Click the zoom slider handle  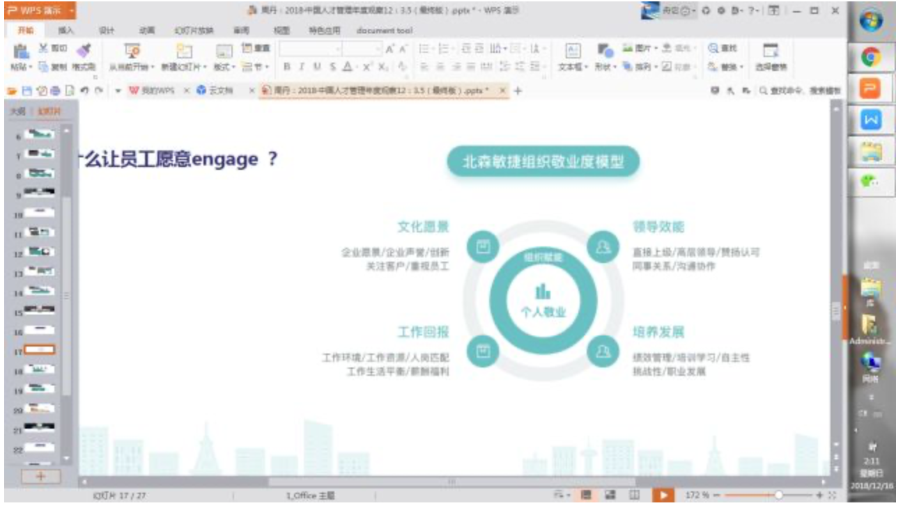(778, 495)
